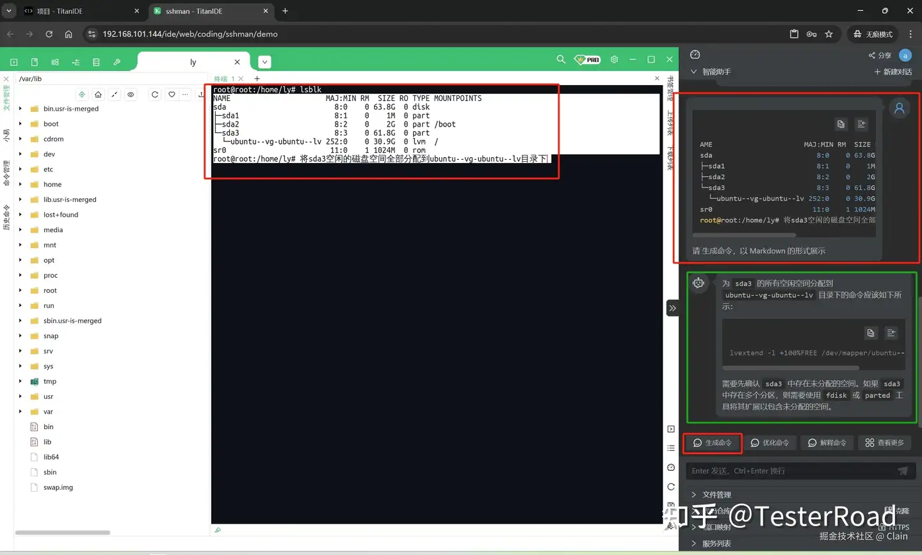This screenshot has height=555, width=922.
Task: Insert lvextend command via the lines icon
Action: pyautogui.click(x=891, y=333)
